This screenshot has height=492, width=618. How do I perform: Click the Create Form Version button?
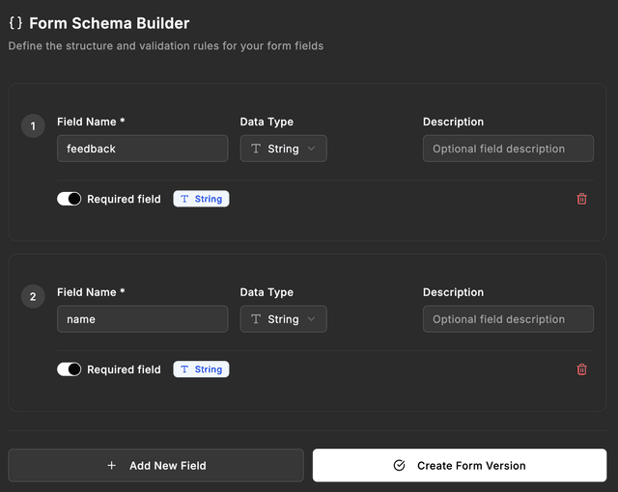[460, 465]
